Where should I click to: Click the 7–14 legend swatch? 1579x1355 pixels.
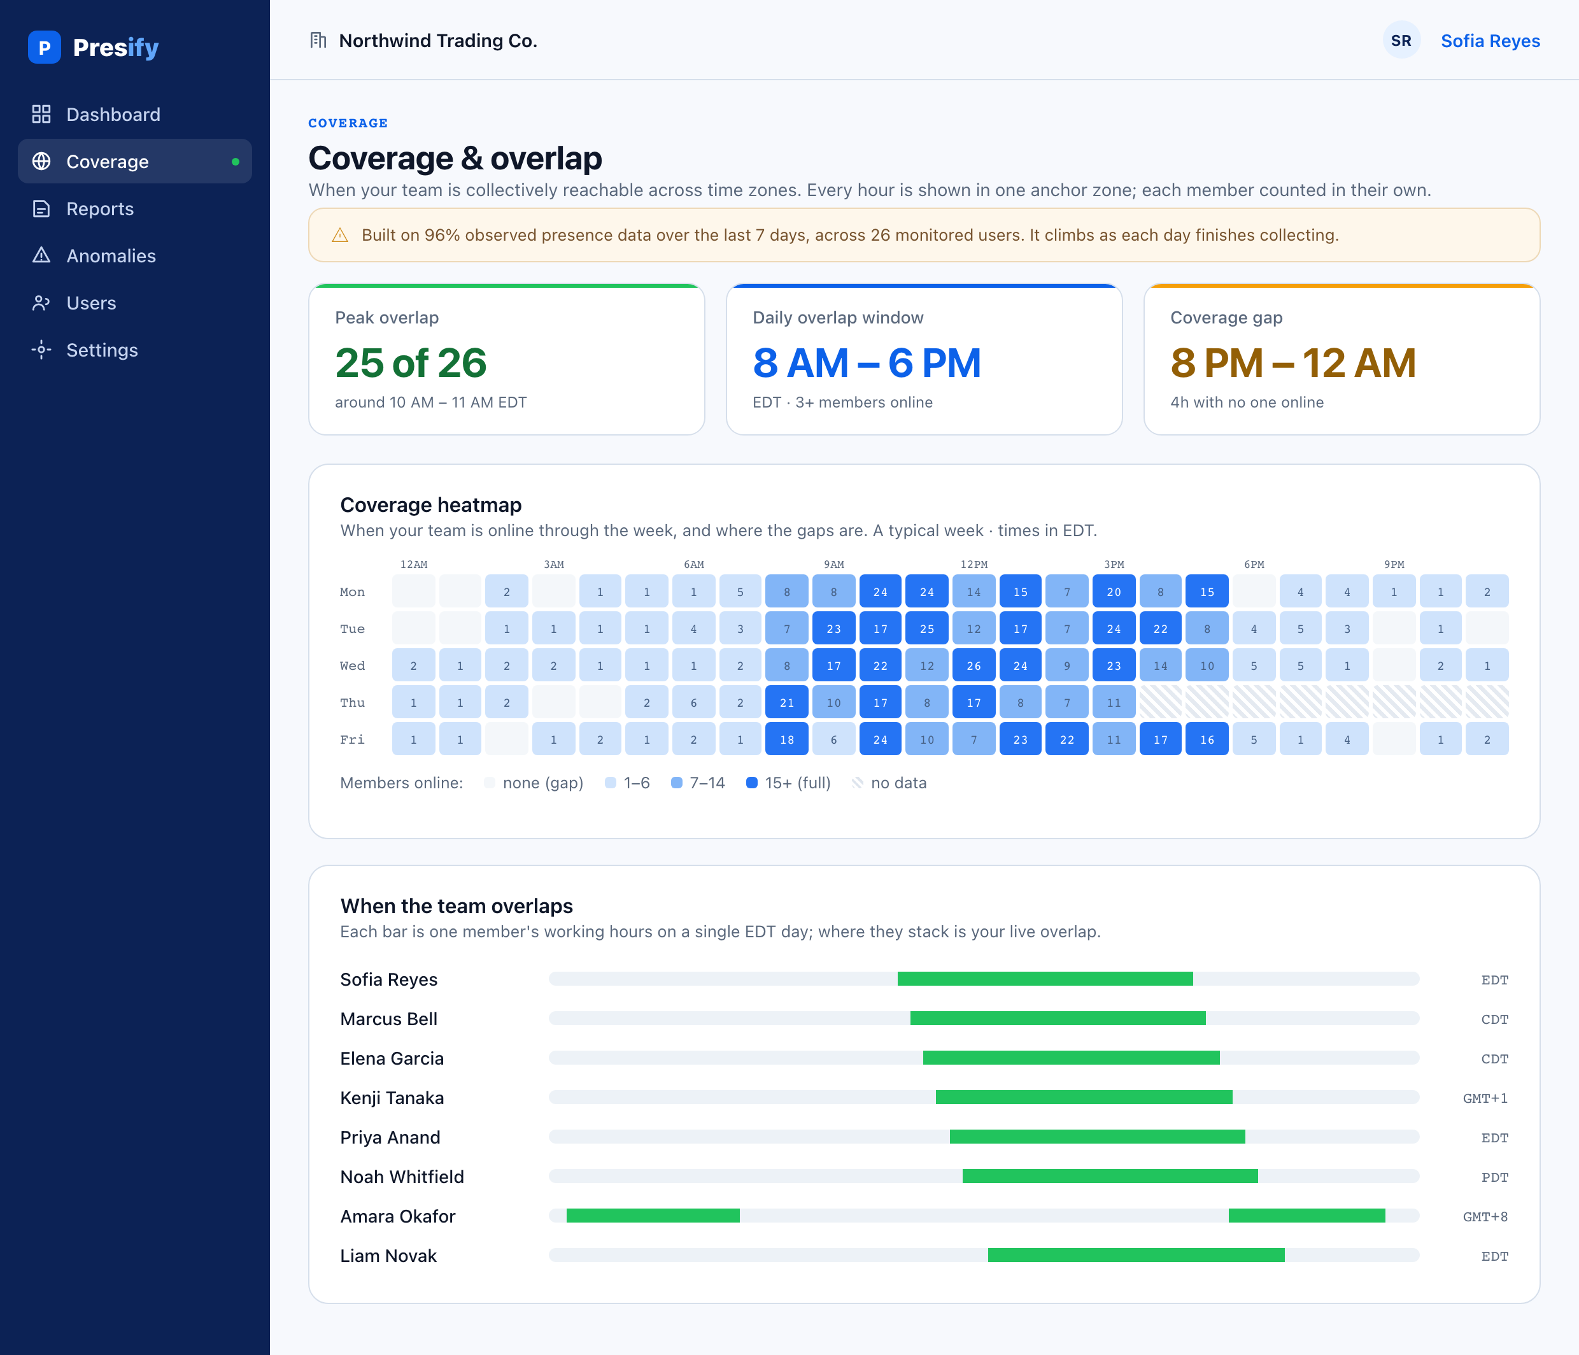[677, 783]
